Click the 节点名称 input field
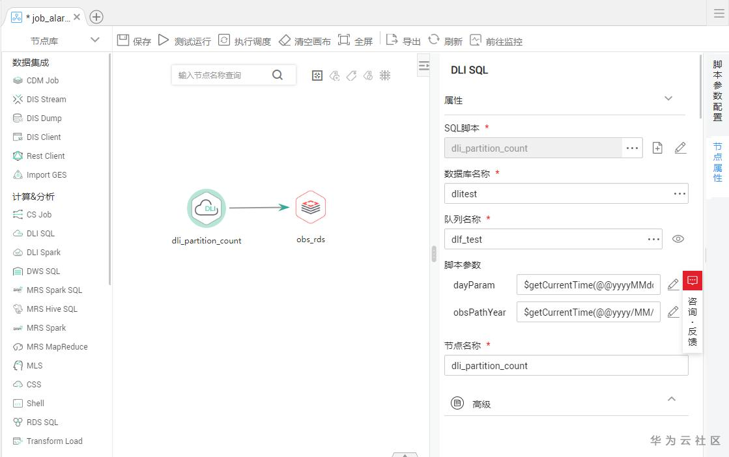The height and width of the screenshot is (457, 729). 566,365
